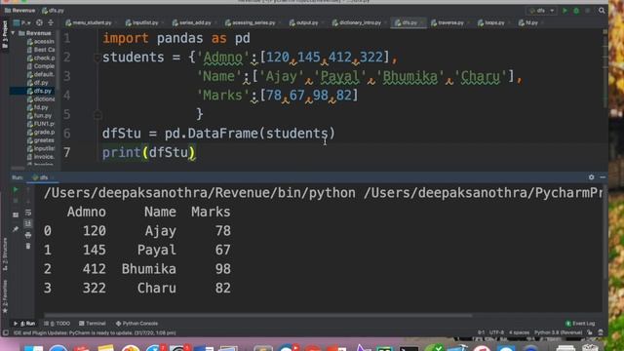Toggle the Structure tool window side tab

[5, 254]
